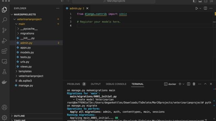Close the terminal panel

pos(211,84)
